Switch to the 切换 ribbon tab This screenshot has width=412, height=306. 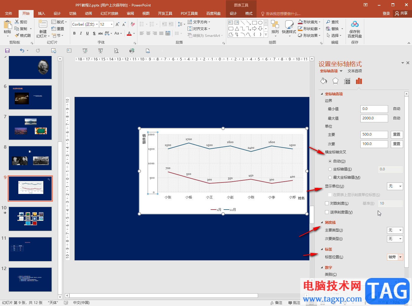click(x=73, y=14)
